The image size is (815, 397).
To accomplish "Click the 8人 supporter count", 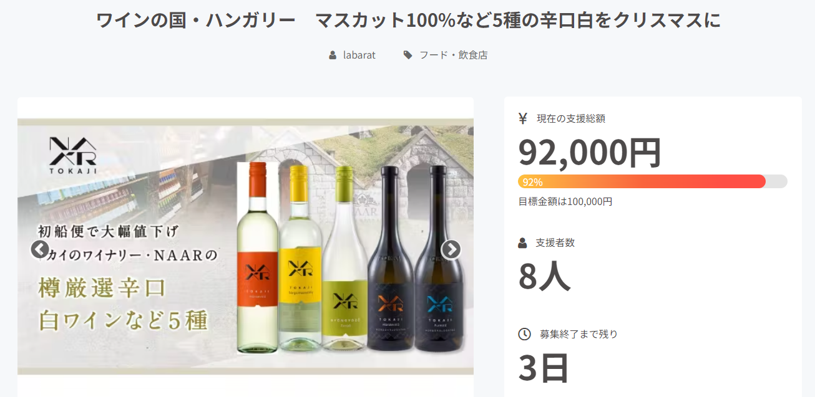I will point(544,276).
